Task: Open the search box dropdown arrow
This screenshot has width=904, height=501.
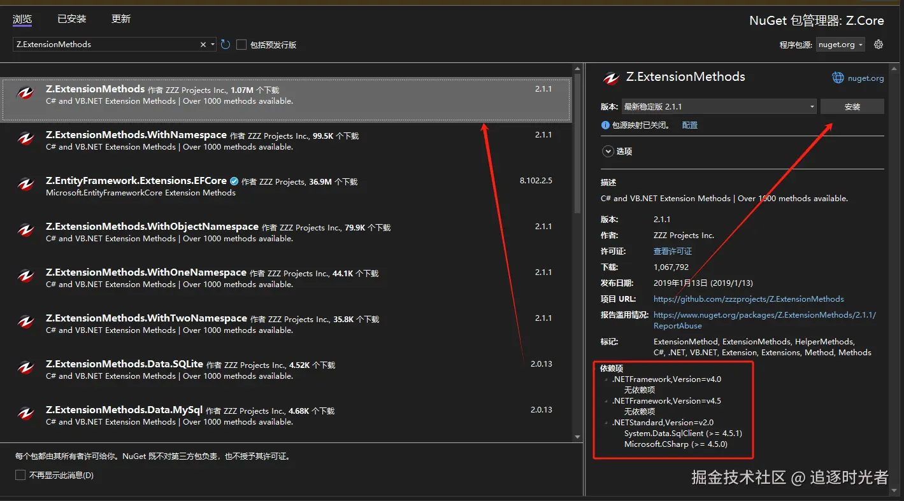Action: pos(213,45)
